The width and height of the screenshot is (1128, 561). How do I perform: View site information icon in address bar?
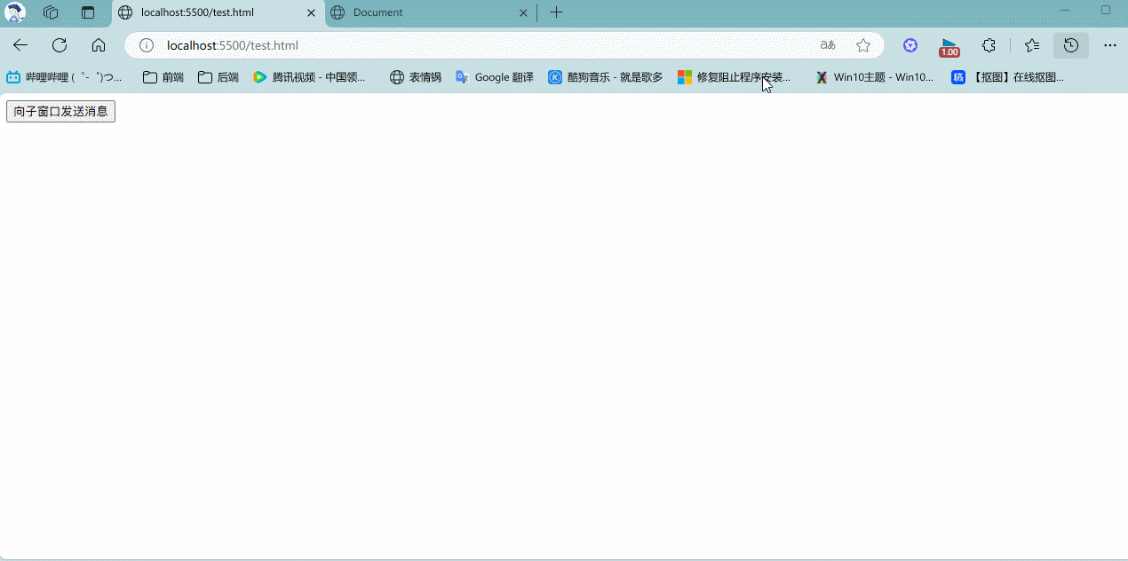tap(147, 45)
